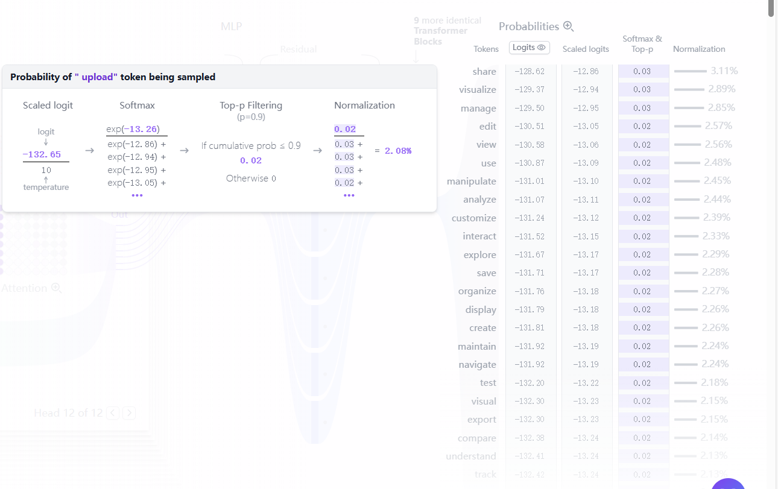Select the 'customize' token
Screen dimensions: 778x489
[x=474, y=218]
